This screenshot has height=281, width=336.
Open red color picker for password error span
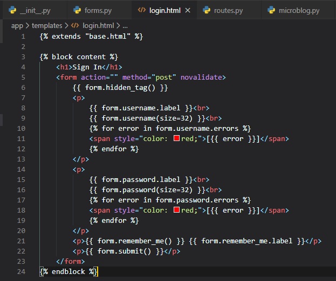click(176, 210)
